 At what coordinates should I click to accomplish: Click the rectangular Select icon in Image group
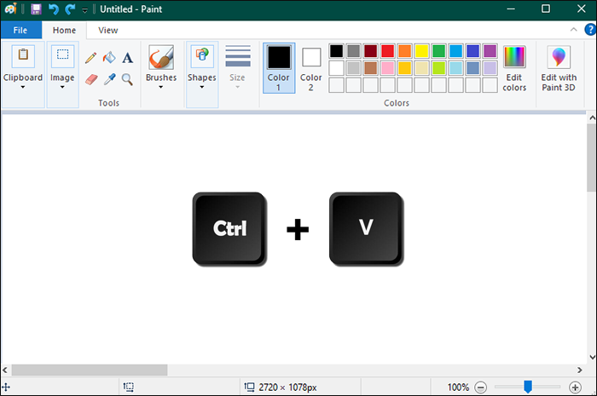pos(63,56)
